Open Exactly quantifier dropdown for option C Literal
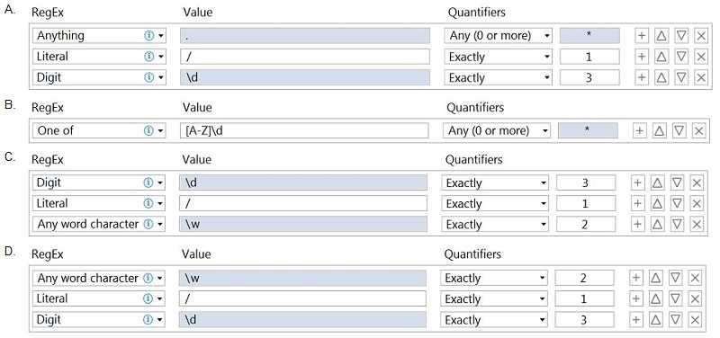Viewport: 720px width, 338px height. (x=495, y=204)
